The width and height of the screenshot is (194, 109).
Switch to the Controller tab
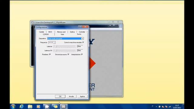[82, 32]
